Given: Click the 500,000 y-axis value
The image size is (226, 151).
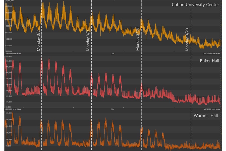Looking at the screenshot, I should tap(9, 32).
